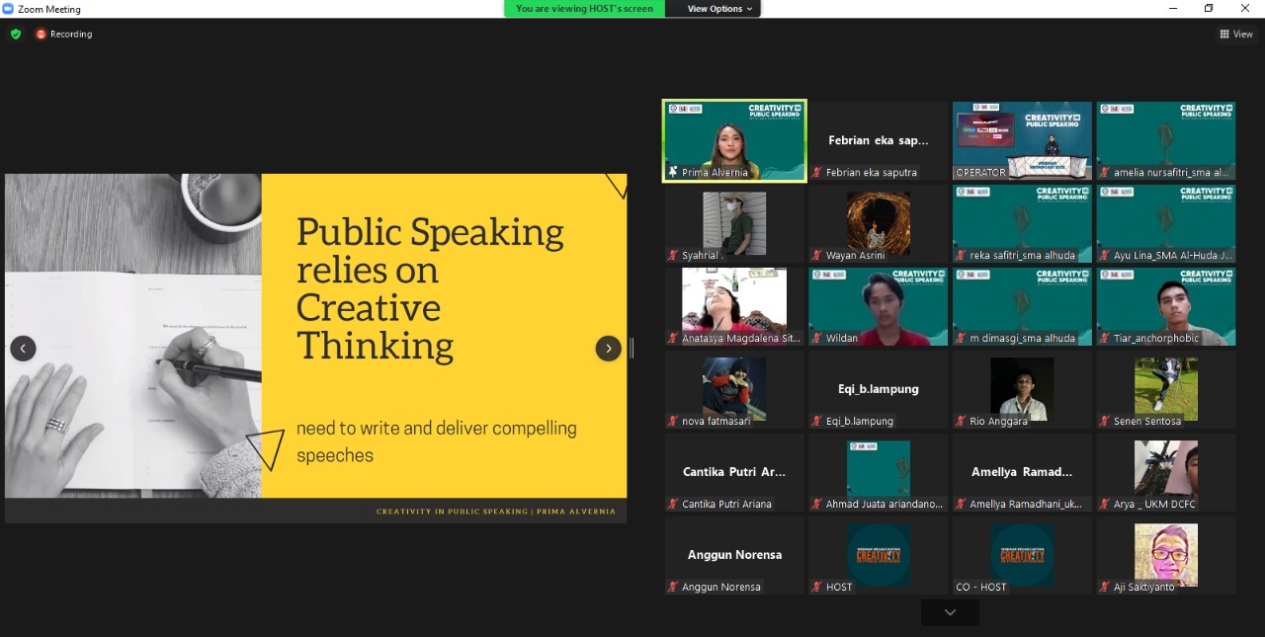Go to the next slide arrow
Screen dimensions: 1265x637
(608, 348)
